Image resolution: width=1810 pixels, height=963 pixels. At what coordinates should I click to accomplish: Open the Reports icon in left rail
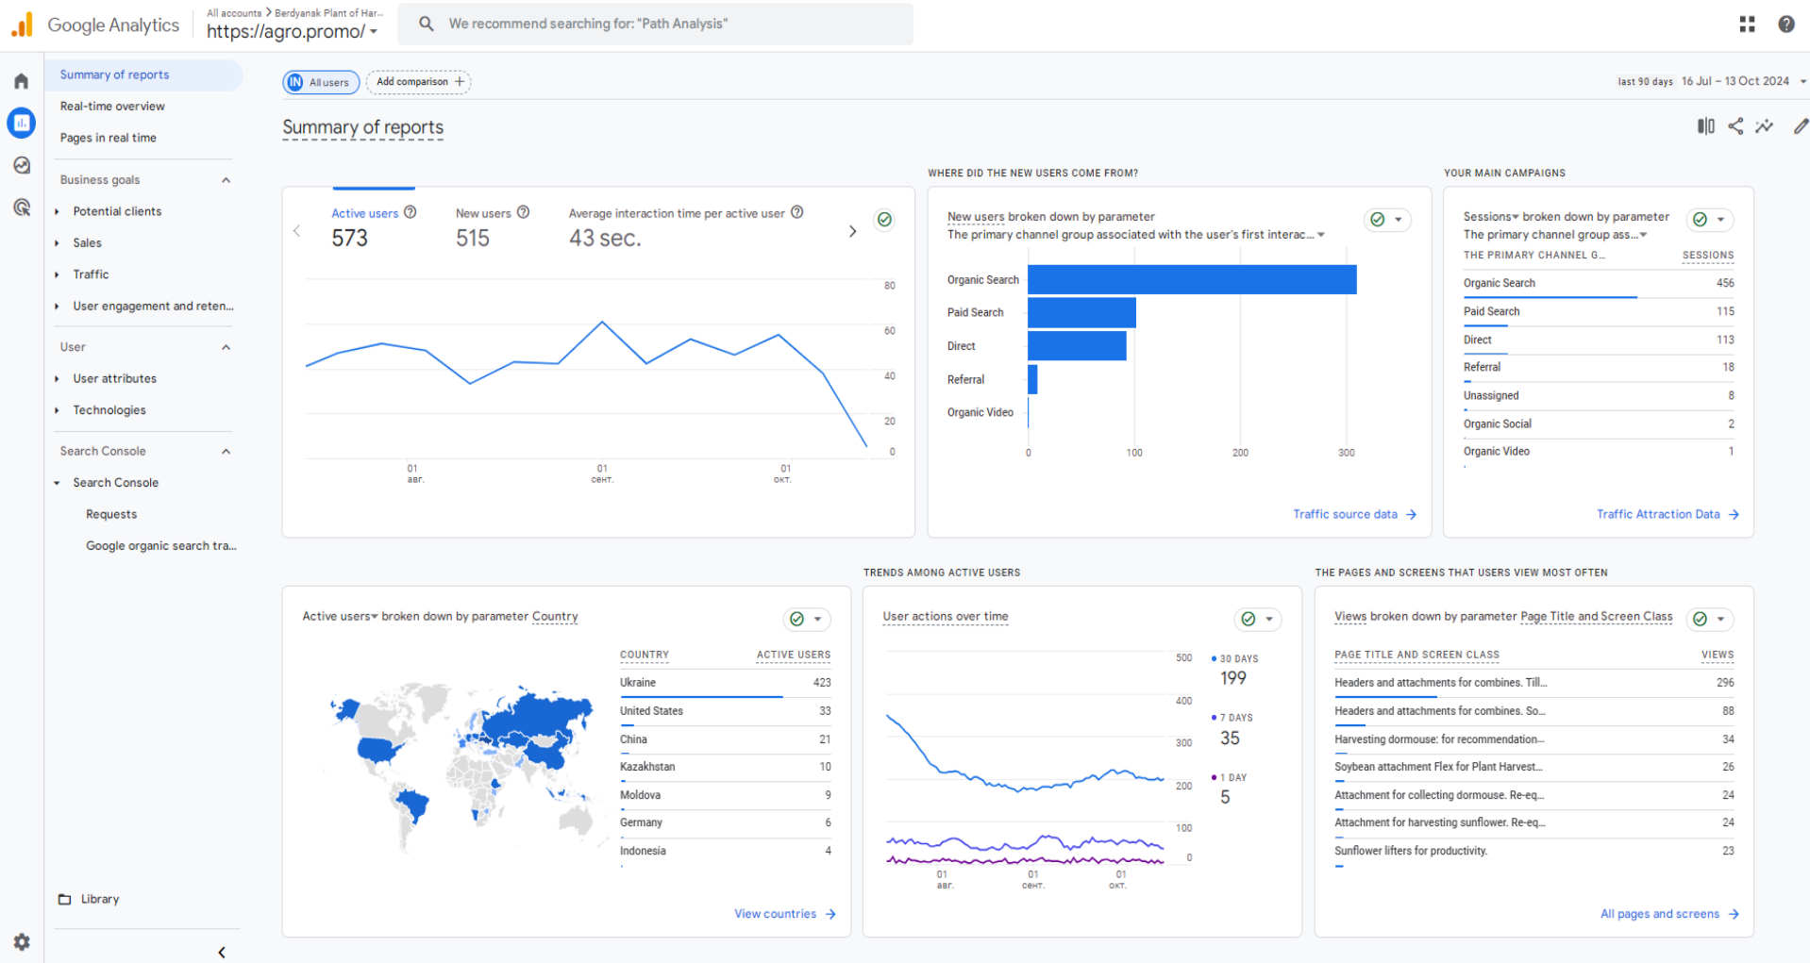21,123
